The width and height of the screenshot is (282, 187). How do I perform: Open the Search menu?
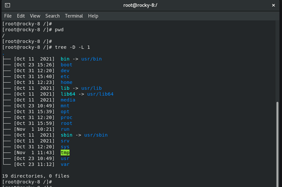[52, 16]
